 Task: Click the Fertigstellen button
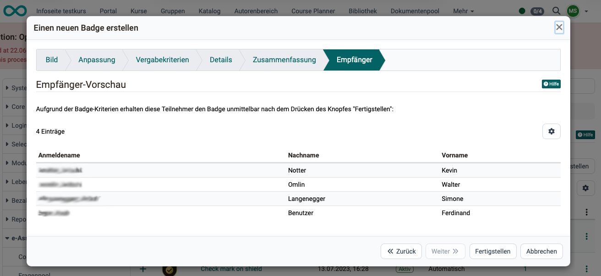point(493,251)
